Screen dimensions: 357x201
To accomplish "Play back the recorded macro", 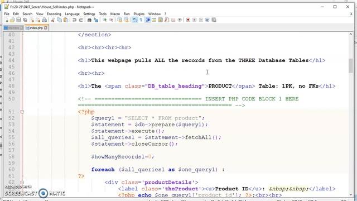I will tap(201, 20).
